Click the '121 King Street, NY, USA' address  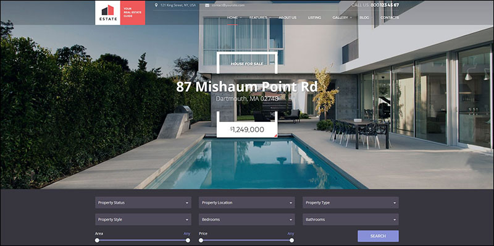(178, 5)
